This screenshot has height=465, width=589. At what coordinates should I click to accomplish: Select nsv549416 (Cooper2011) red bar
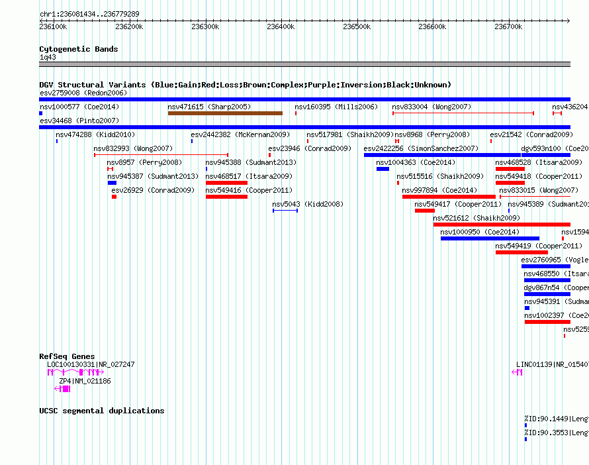pyautogui.click(x=226, y=197)
